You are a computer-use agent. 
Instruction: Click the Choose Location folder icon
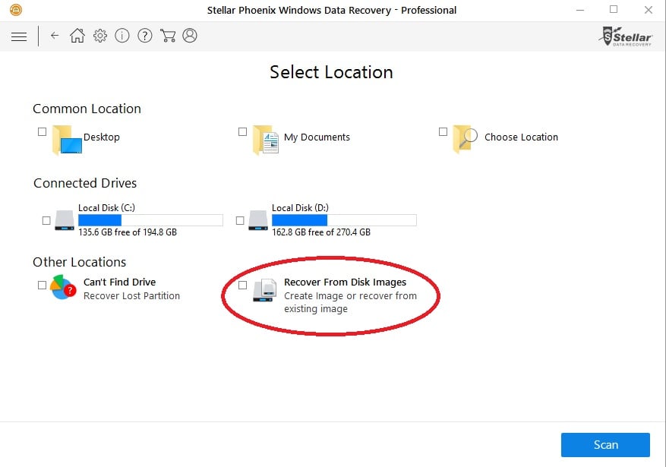(465, 138)
